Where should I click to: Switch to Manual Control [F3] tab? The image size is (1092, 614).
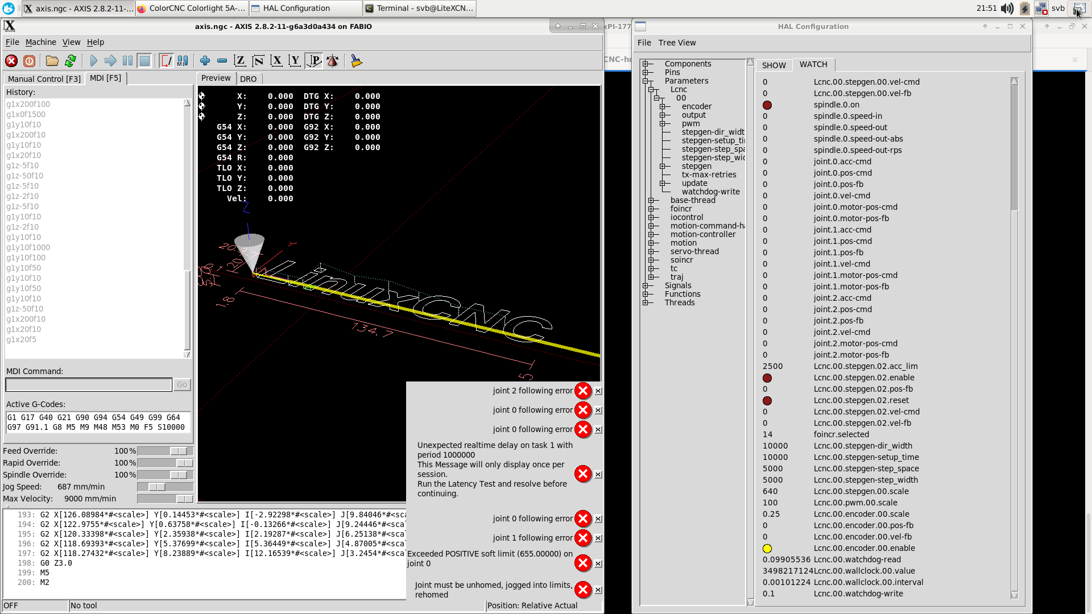coord(44,79)
